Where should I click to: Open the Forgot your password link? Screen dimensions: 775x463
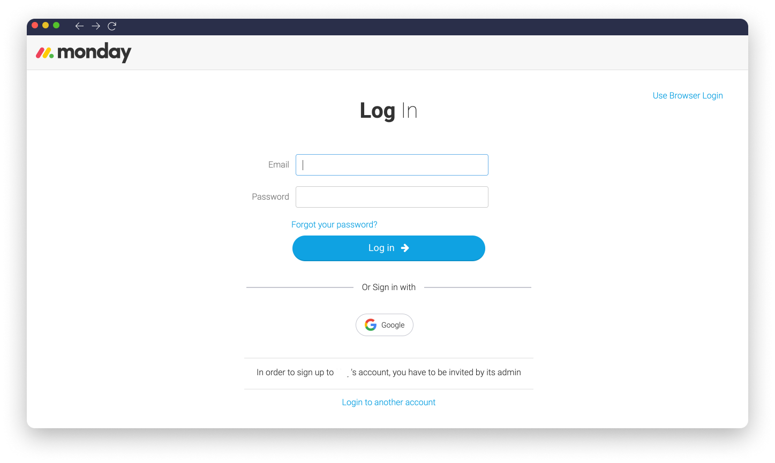click(334, 224)
